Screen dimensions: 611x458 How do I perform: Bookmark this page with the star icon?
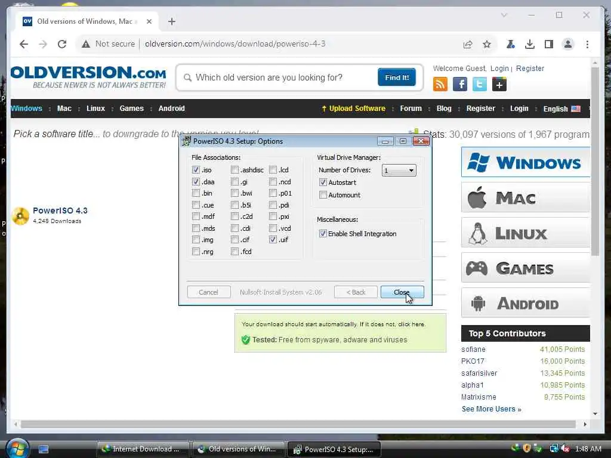click(x=487, y=44)
